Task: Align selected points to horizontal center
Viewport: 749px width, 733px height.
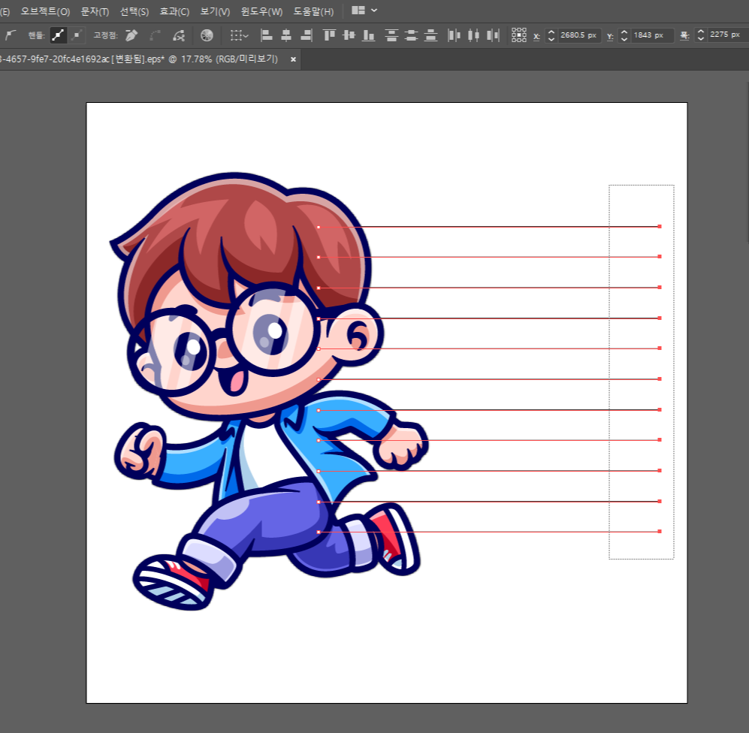Action: (x=286, y=35)
